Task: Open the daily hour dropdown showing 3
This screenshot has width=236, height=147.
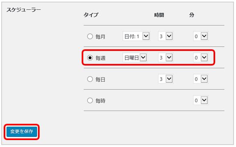Action: coord(165,79)
